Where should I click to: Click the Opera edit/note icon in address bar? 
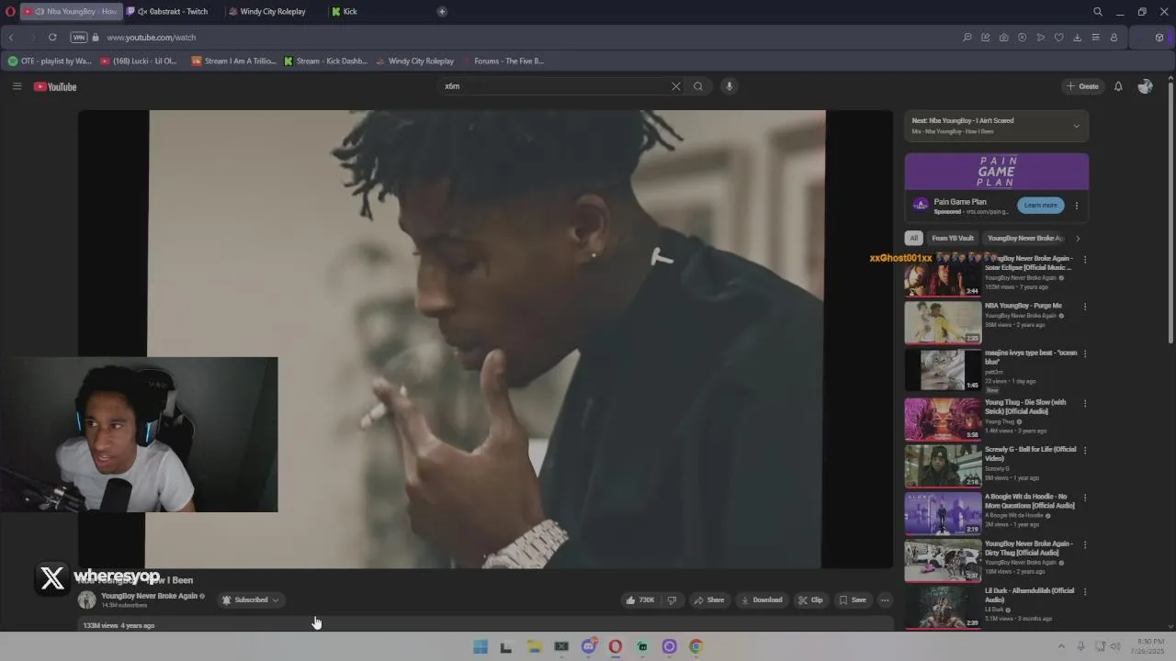click(986, 38)
